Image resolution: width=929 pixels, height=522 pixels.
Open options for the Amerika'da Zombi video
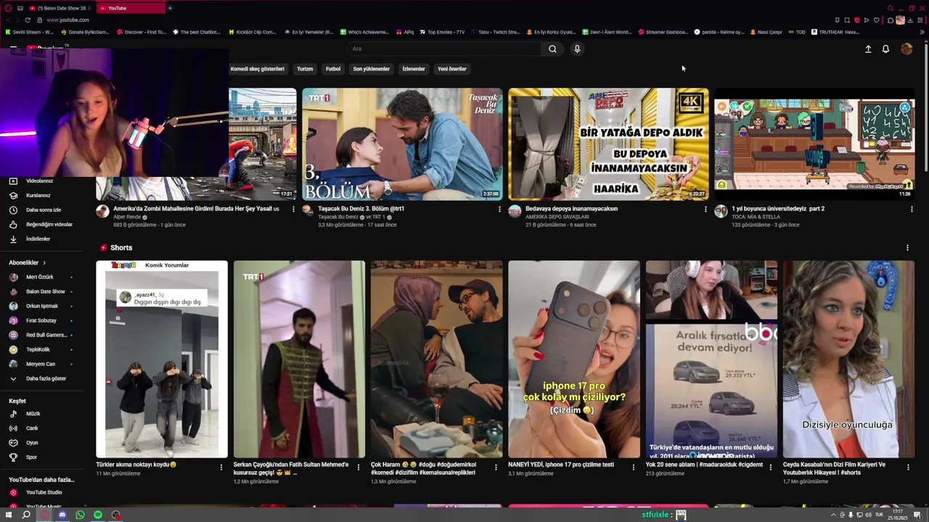coord(293,209)
